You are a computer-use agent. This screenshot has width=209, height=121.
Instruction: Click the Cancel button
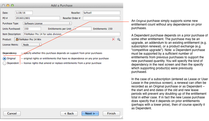pyautogui.click(x=12, y=113)
